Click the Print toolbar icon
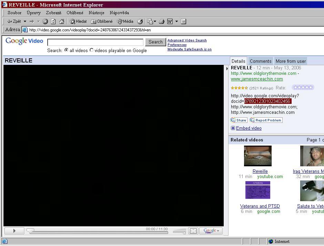Image resolution: width=324 pixels, height=246 pixels. (161, 21)
